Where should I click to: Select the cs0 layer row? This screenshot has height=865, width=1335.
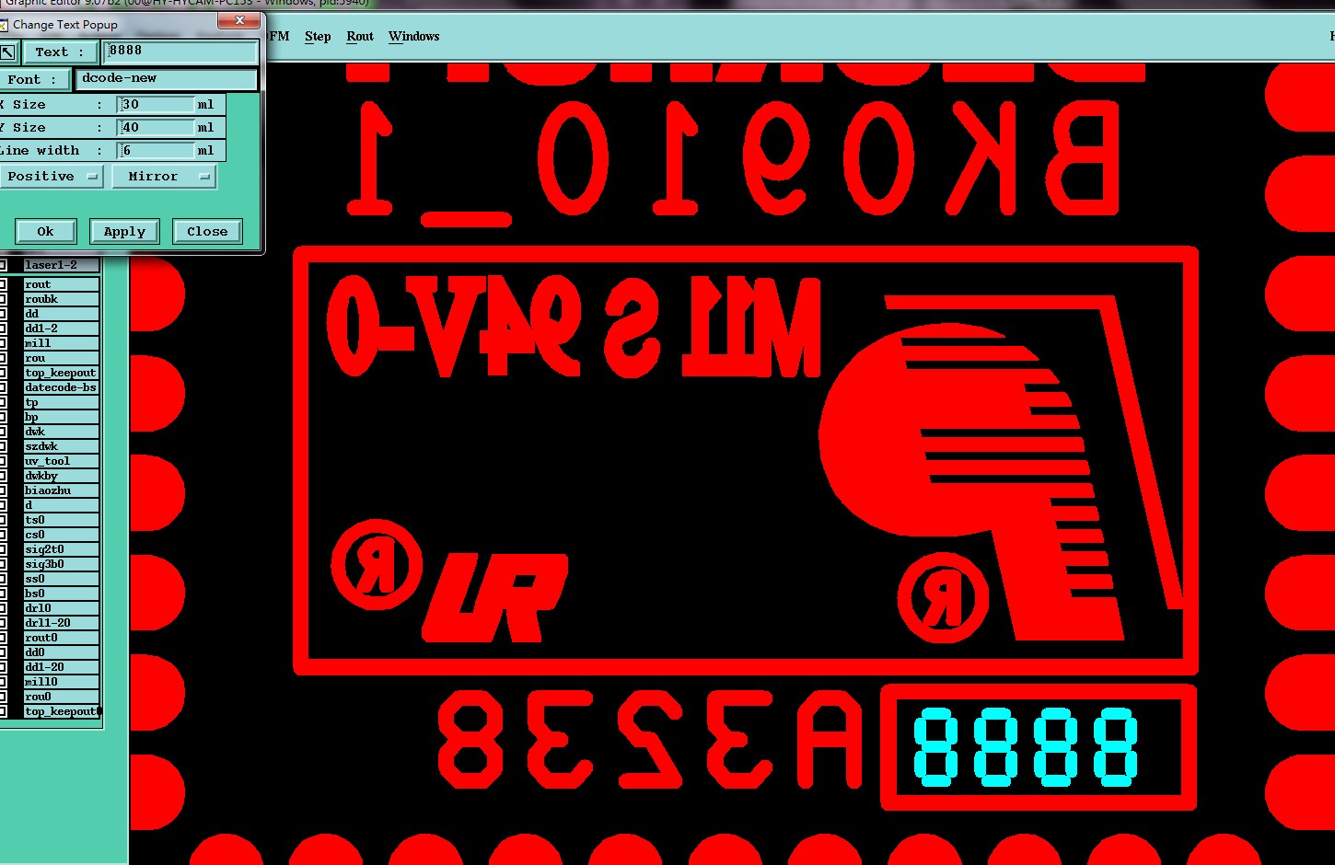coord(61,535)
